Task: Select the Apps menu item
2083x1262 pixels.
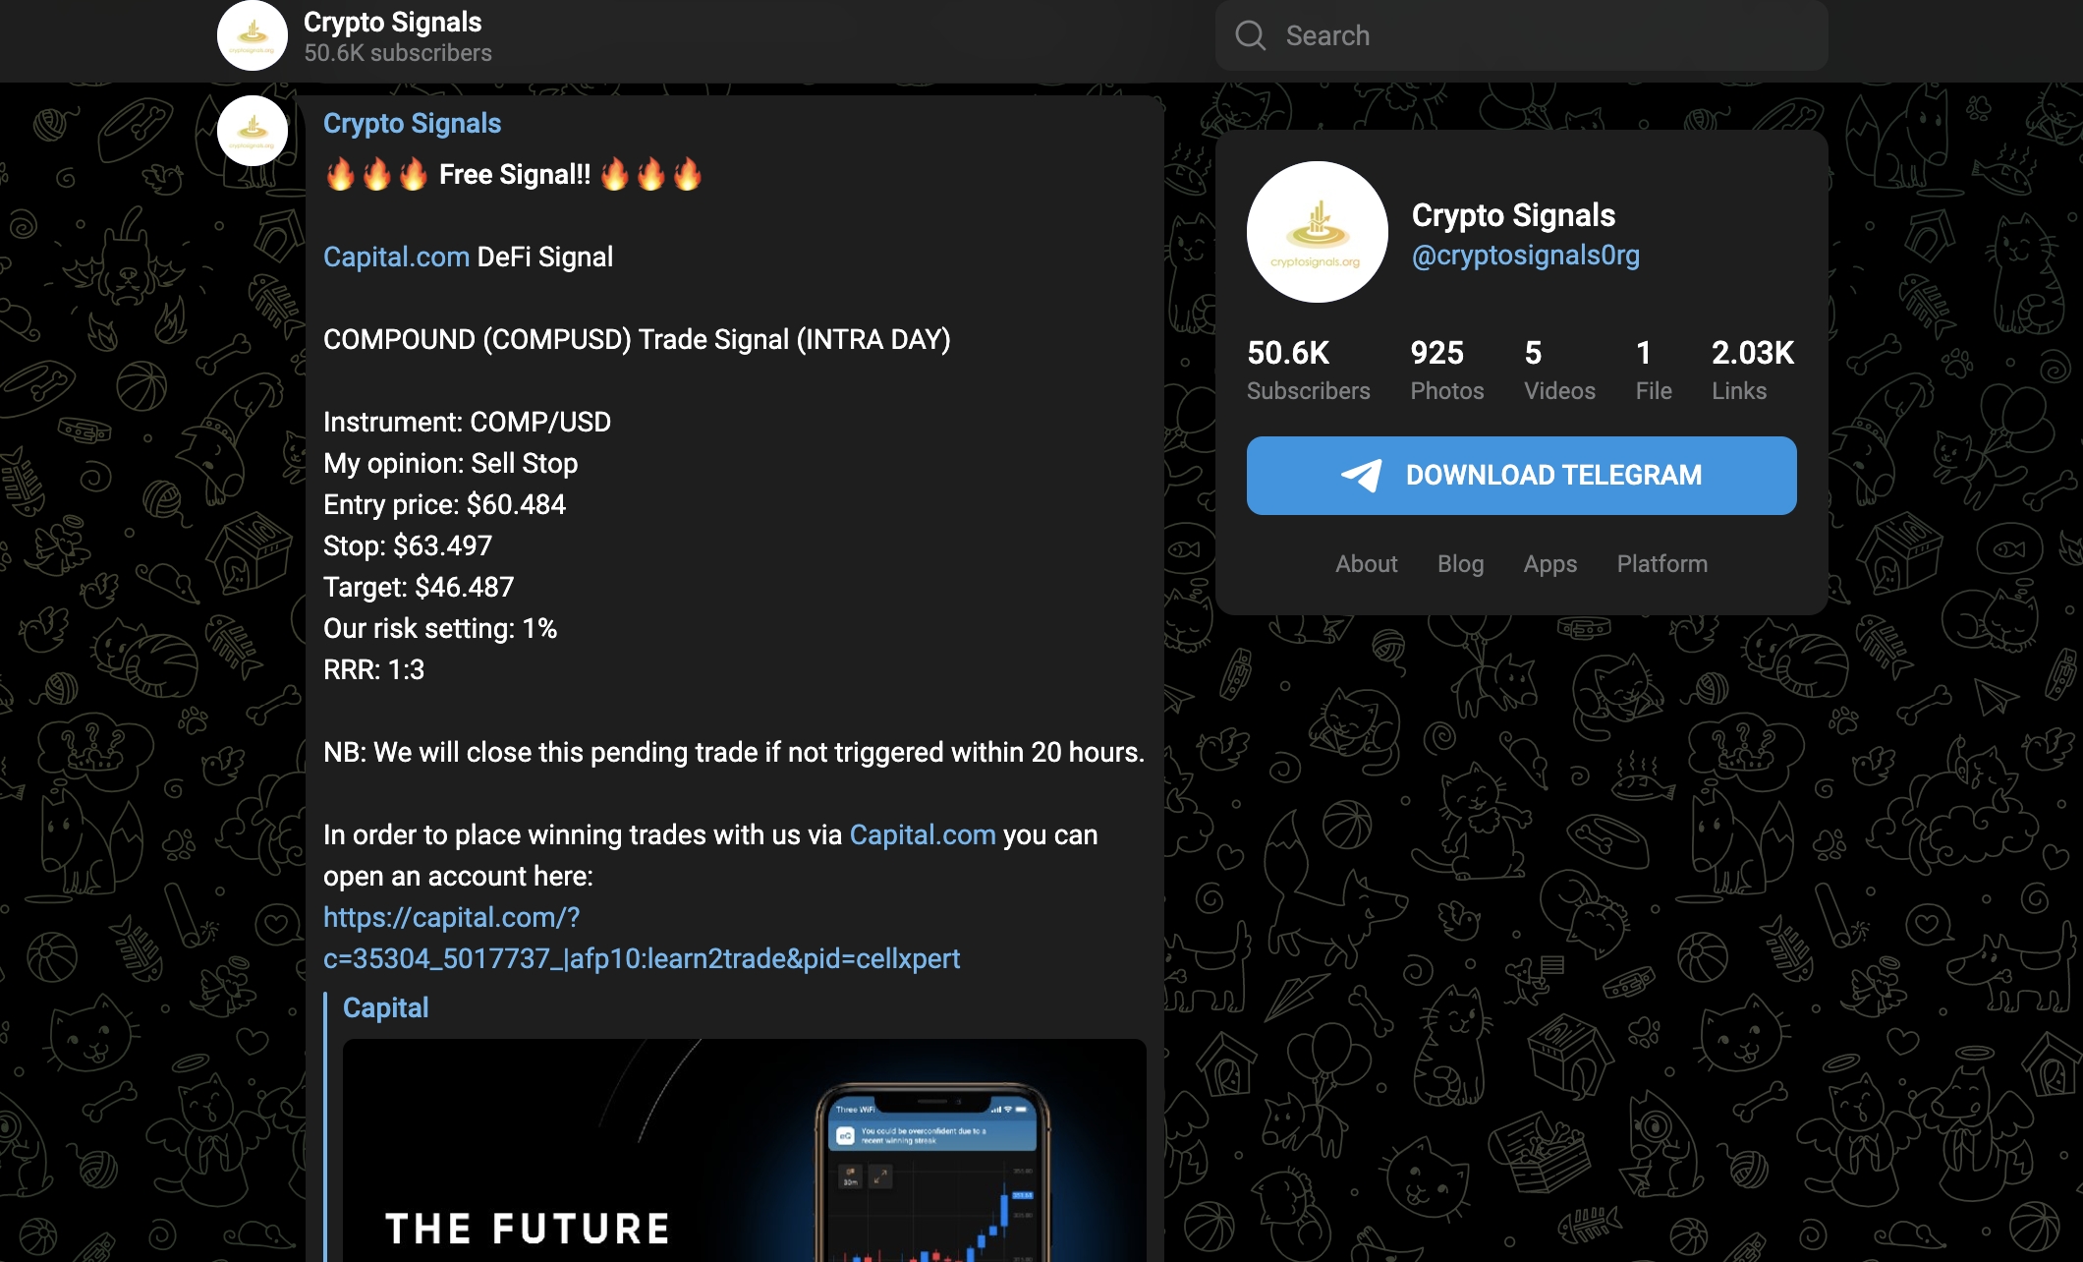Action: [1548, 562]
